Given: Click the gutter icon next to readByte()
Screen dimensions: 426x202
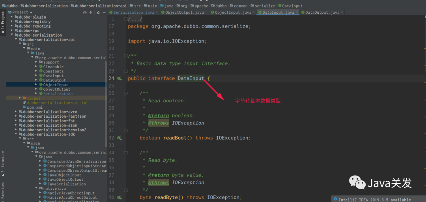Looking at the screenshot, I should (x=119, y=197).
